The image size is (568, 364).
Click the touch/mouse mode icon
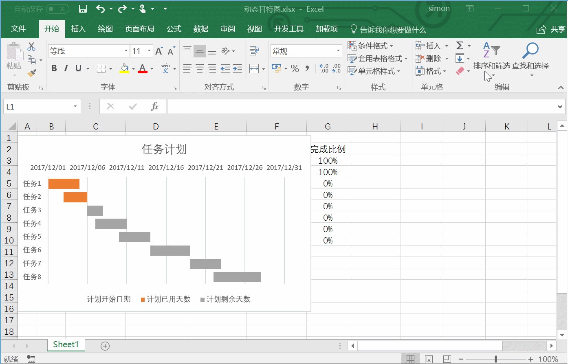click(143, 9)
